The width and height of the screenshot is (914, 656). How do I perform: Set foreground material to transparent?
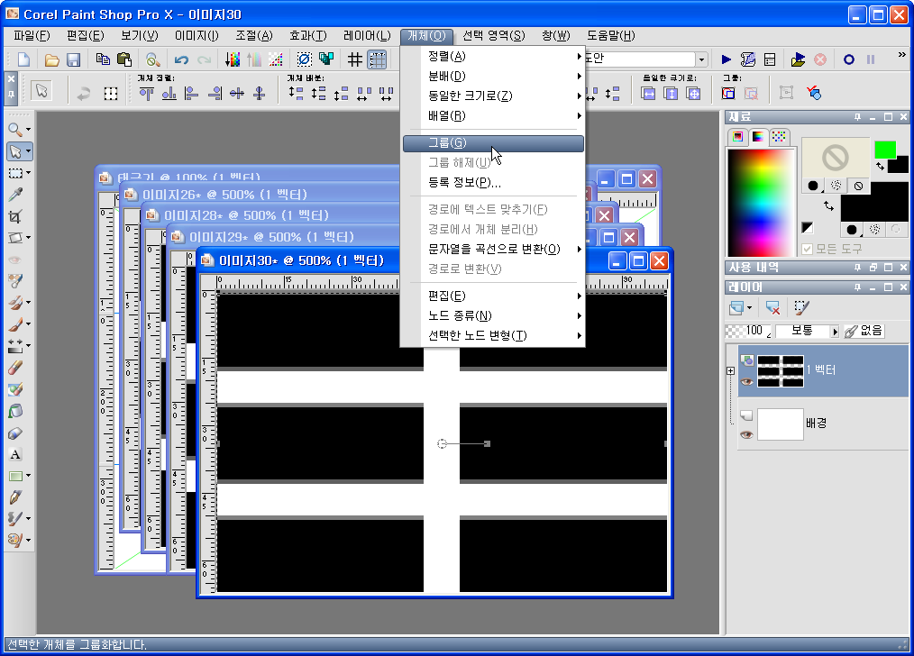(x=858, y=186)
